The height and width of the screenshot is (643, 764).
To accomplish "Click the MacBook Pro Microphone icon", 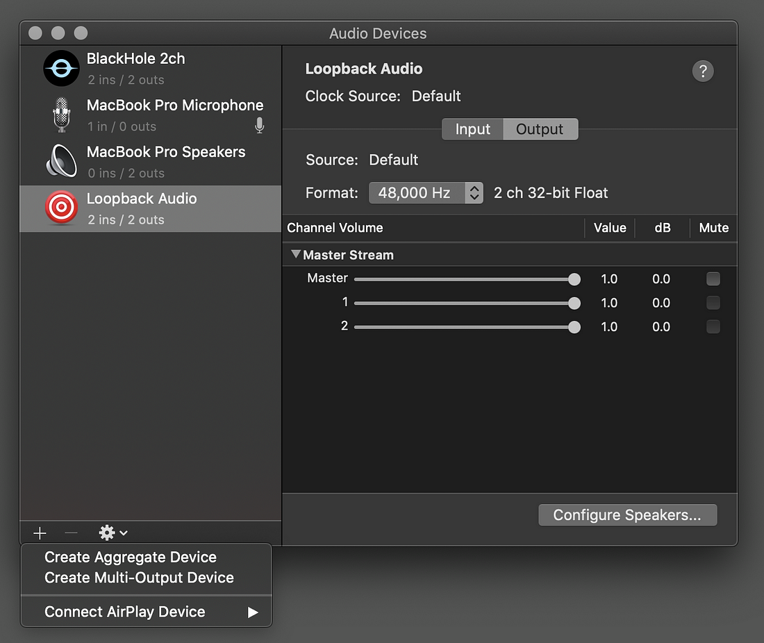I will click(61, 115).
